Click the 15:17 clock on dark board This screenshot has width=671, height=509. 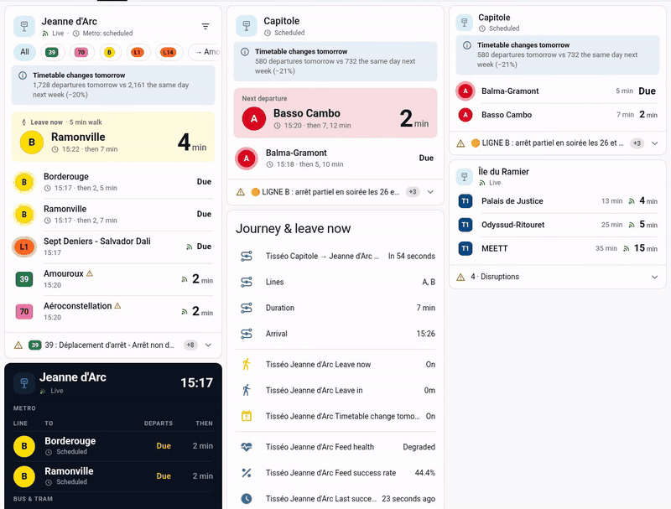click(196, 383)
